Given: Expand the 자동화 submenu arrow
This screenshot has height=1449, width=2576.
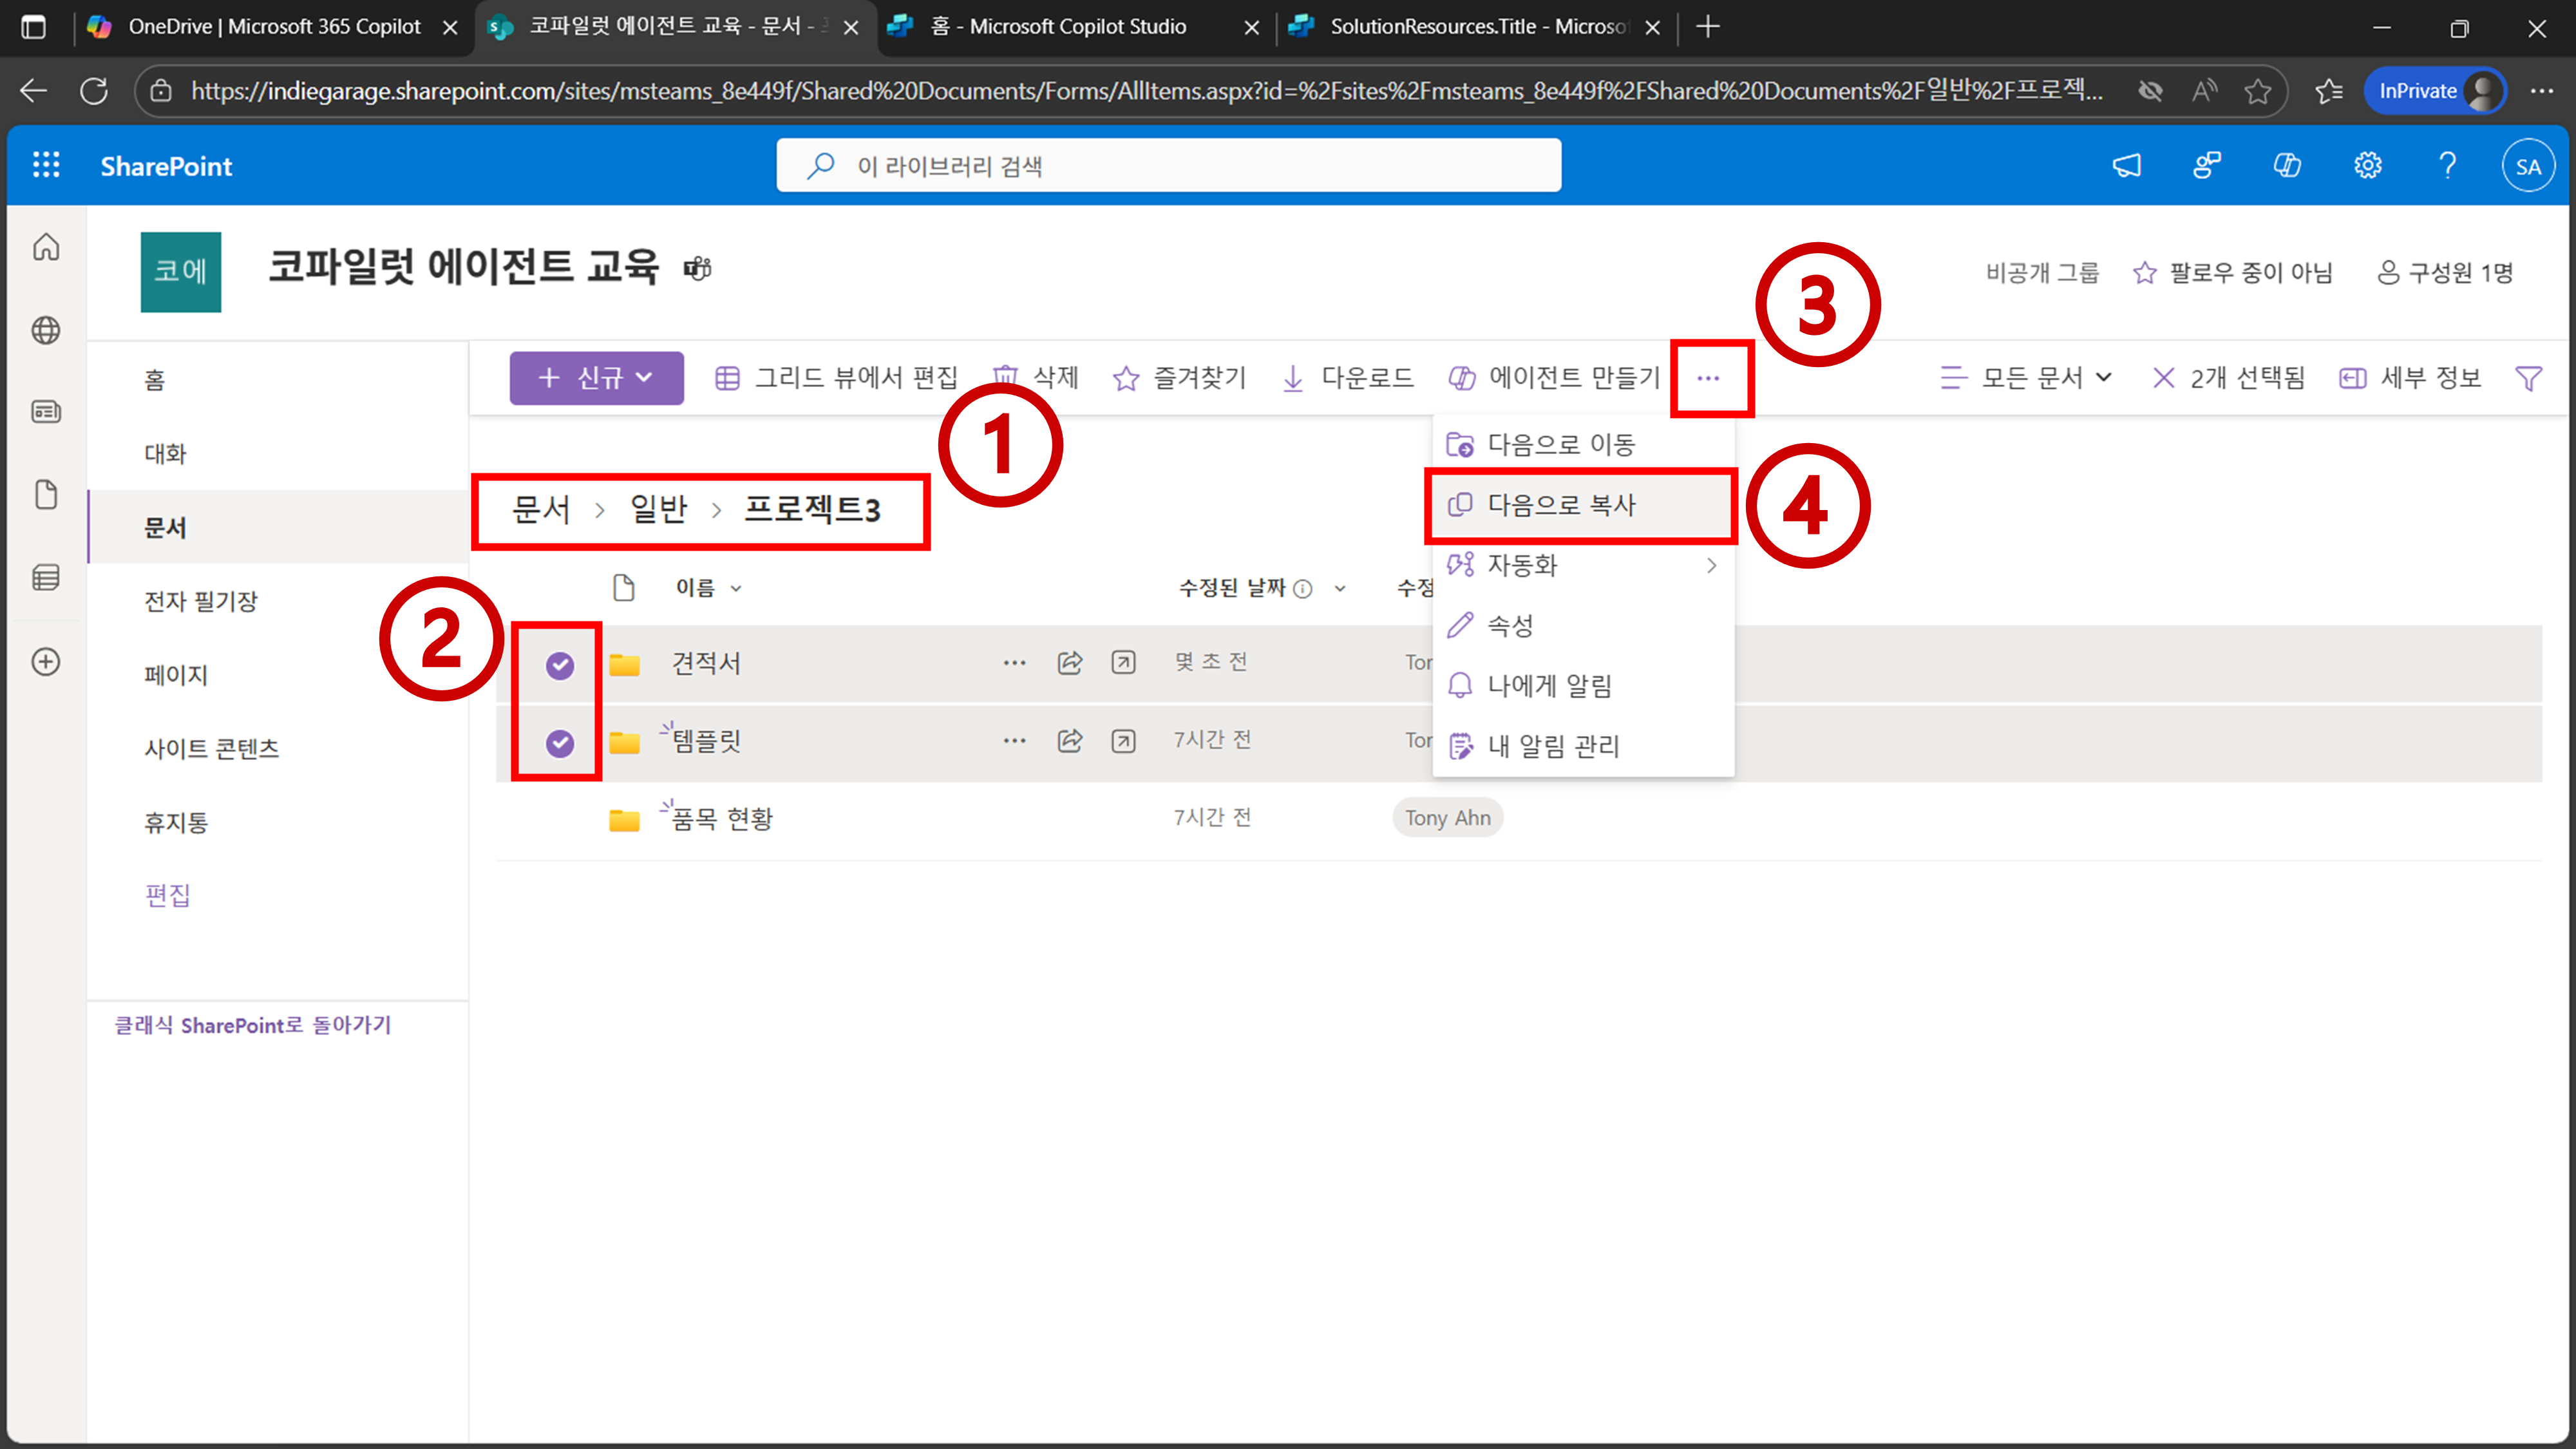Looking at the screenshot, I should point(1711,565).
